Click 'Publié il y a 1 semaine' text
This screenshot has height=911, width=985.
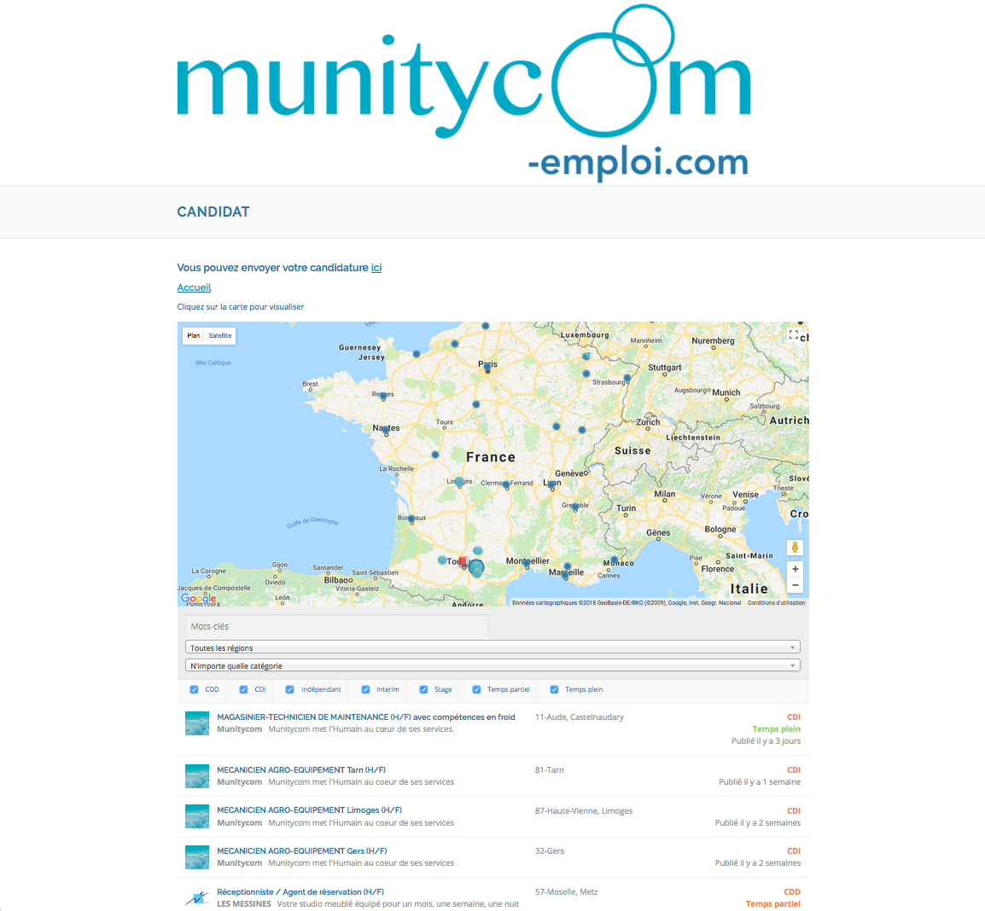pyautogui.click(x=760, y=781)
